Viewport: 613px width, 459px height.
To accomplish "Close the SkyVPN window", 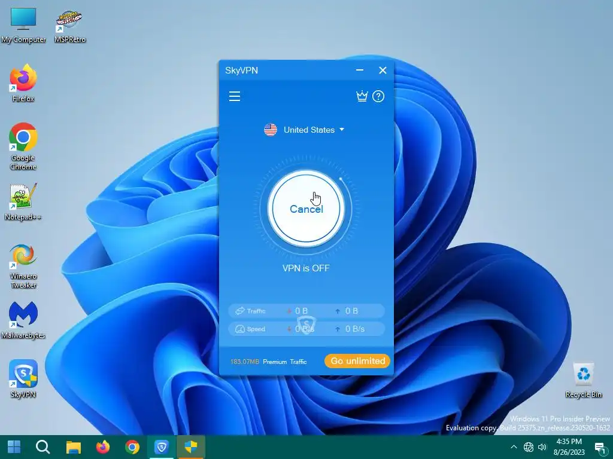I will pos(383,71).
